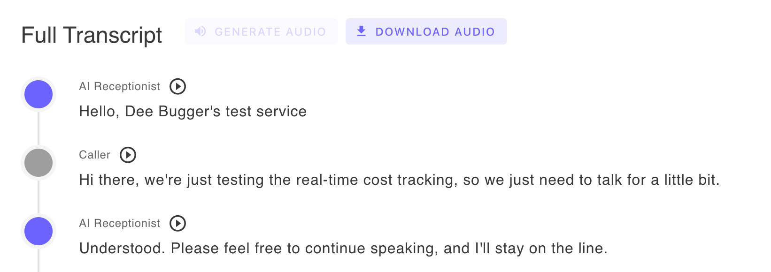Click the AI Receptionist speaker label
The image size is (771, 272).
pos(119,86)
